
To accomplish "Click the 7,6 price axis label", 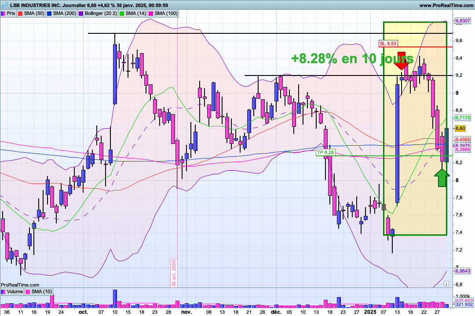I will (x=459, y=215).
